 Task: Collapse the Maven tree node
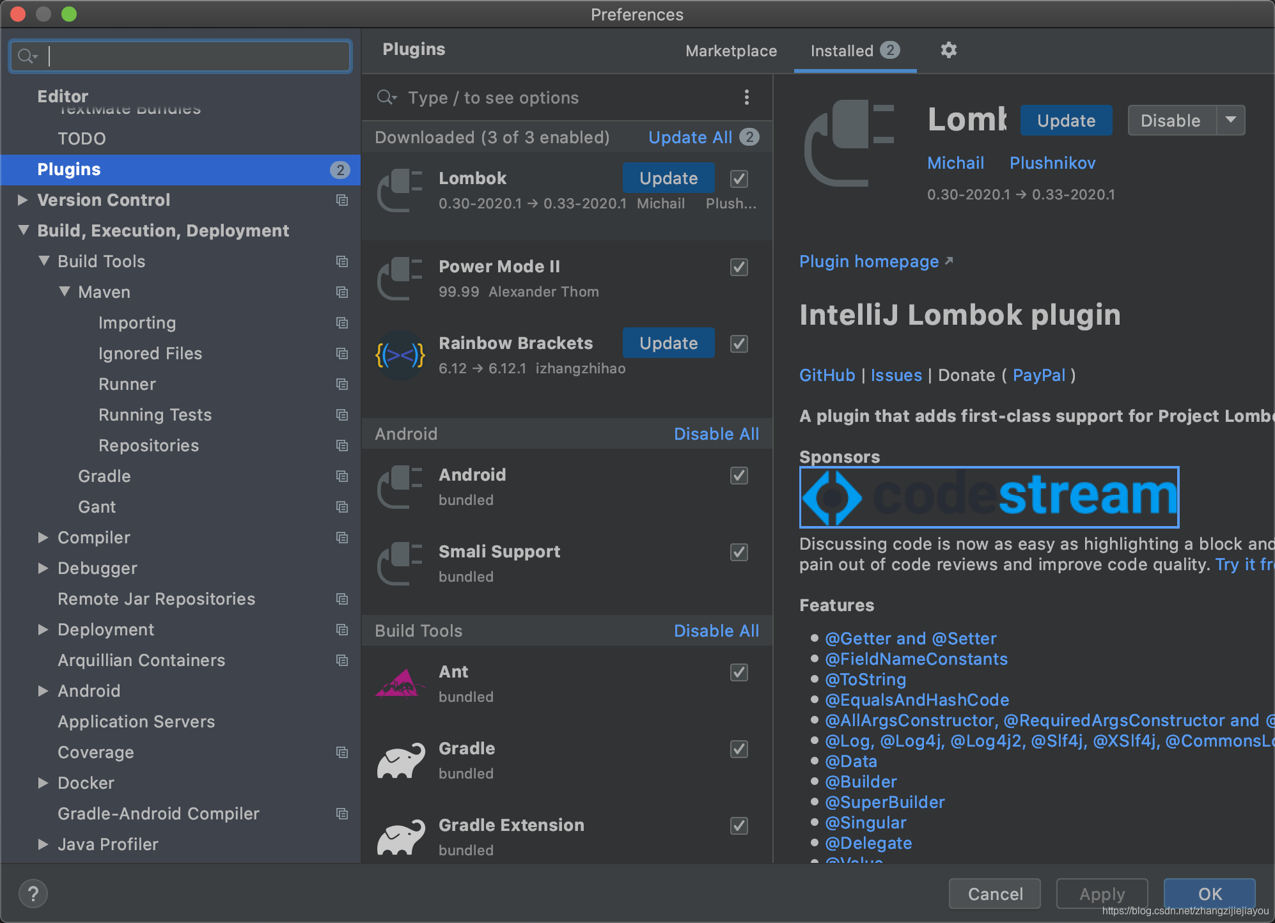click(64, 291)
